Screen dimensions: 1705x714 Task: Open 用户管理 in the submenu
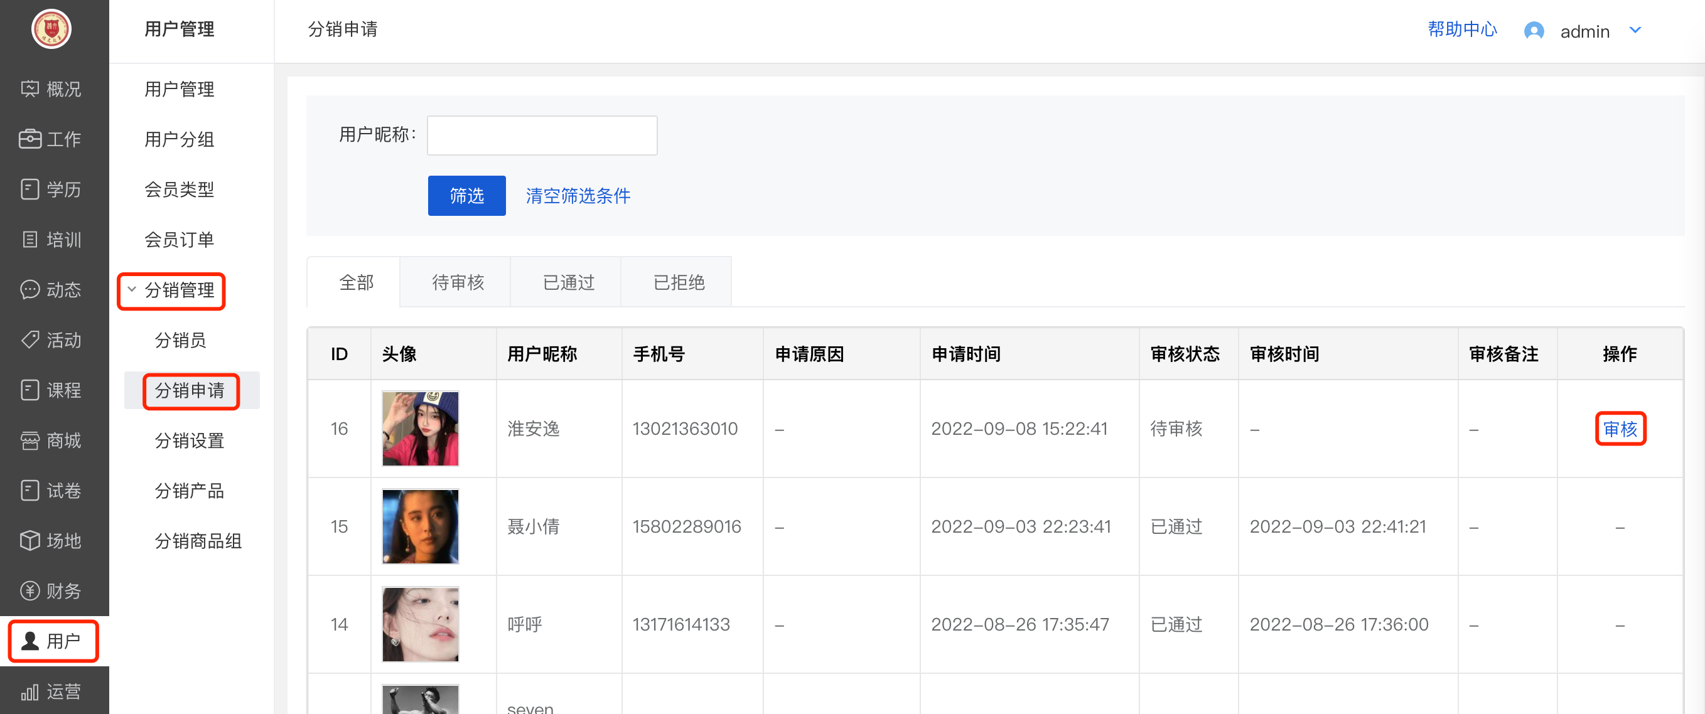(180, 88)
